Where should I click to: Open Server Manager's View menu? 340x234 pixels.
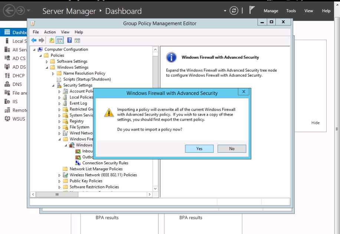coord(308,11)
